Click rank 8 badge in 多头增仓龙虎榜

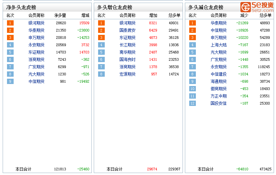[x=101, y=74]
